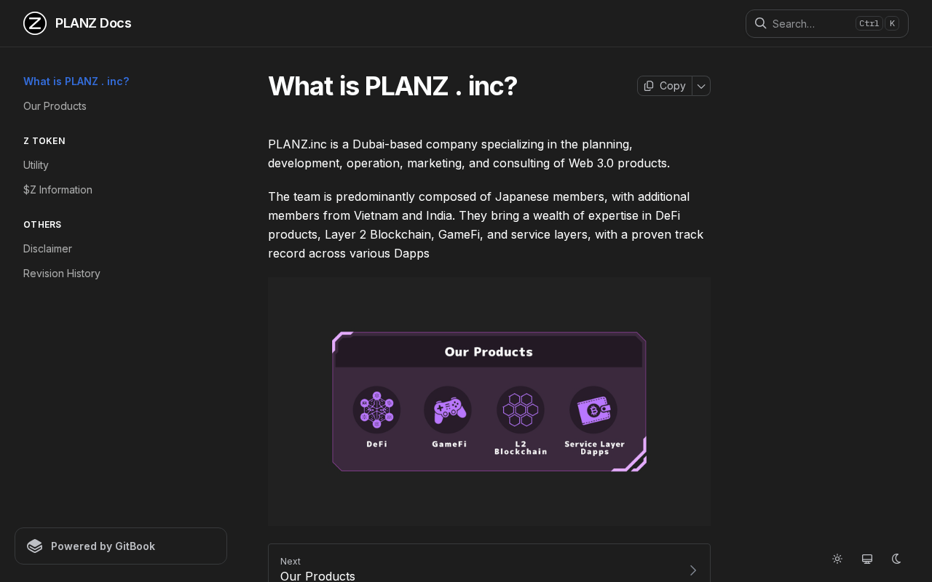The image size is (932, 582).
Task: Click the Powered by GitBook button
Action: pos(121,546)
